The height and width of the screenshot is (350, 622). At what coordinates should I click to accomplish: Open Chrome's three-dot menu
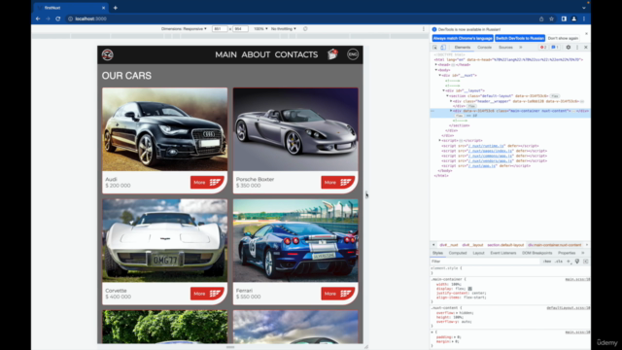(x=584, y=18)
